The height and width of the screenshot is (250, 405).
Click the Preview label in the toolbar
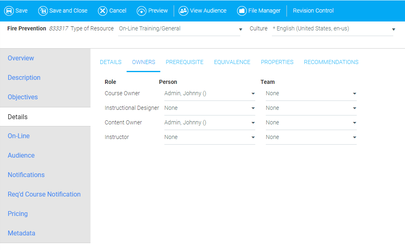(158, 11)
